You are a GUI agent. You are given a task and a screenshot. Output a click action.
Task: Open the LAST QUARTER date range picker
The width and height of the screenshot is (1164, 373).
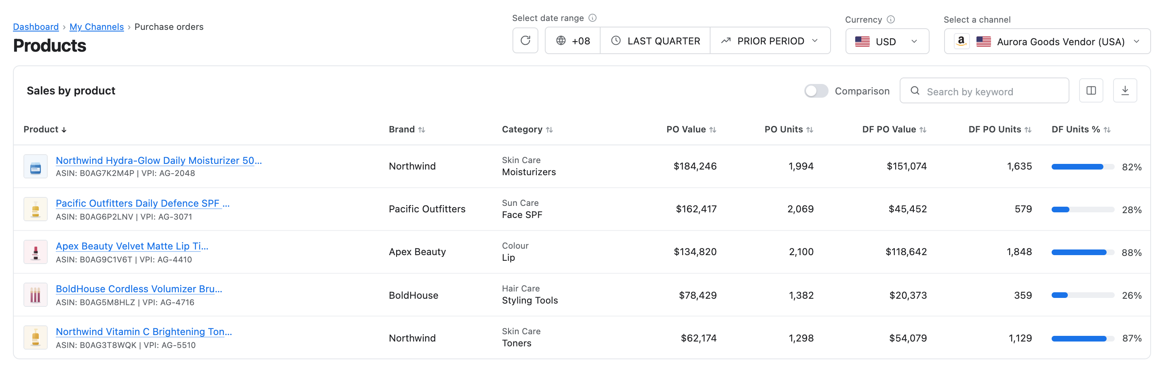[x=655, y=41]
